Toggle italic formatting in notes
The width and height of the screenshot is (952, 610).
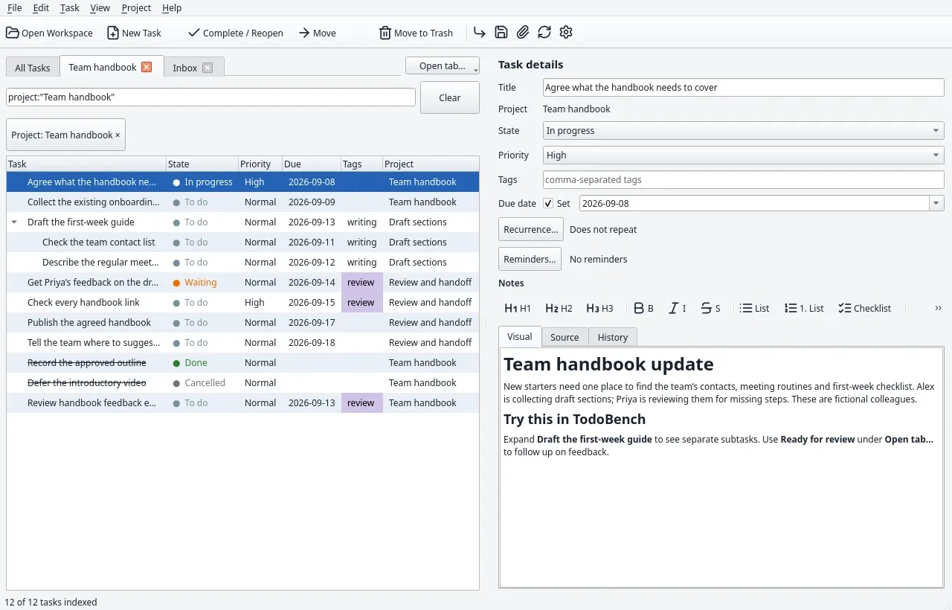click(x=677, y=308)
